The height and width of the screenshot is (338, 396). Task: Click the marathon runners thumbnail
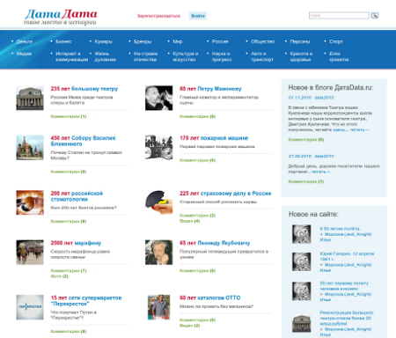pyautogui.click(x=30, y=253)
